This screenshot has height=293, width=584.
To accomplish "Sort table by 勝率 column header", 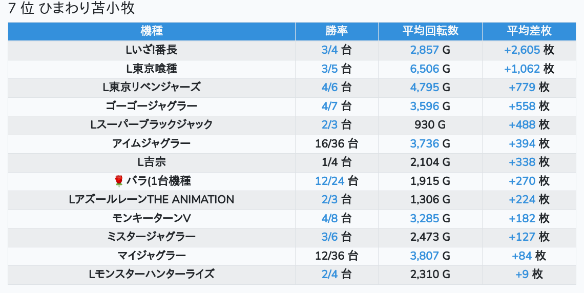I will coord(337,31).
